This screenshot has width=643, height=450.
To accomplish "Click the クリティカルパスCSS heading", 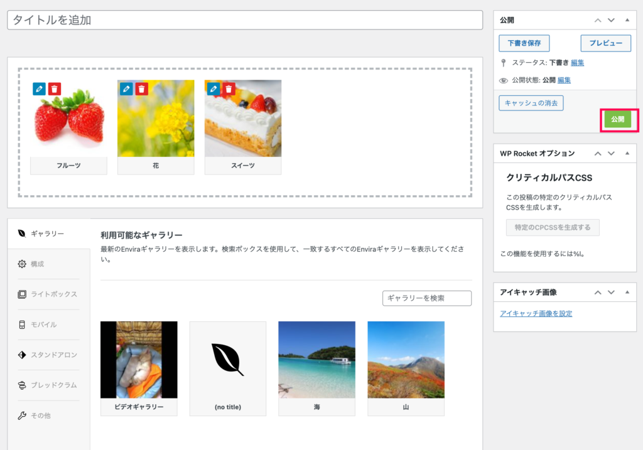I will click(x=549, y=178).
